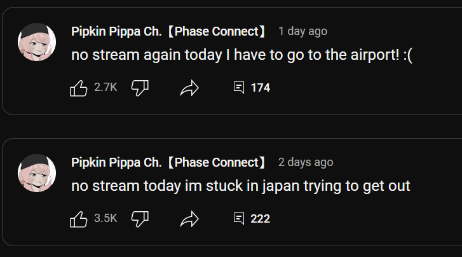Click the 222 comments count

pyautogui.click(x=261, y=219)
